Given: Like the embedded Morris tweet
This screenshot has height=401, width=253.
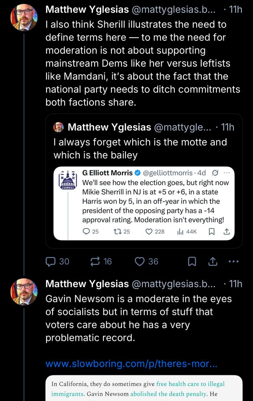Looking at the screenshot, I should (148, 231).
